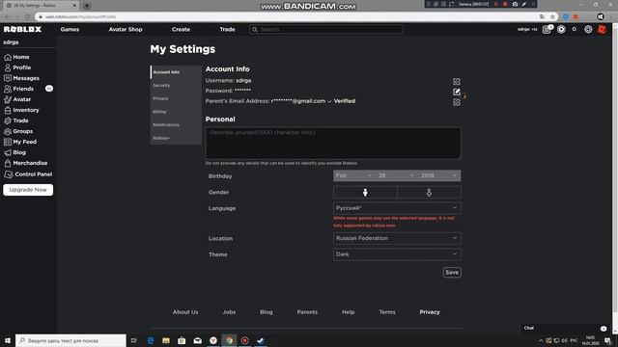
Task: Open the Microsoft Store from the taskbar
Action: [182, 340]
